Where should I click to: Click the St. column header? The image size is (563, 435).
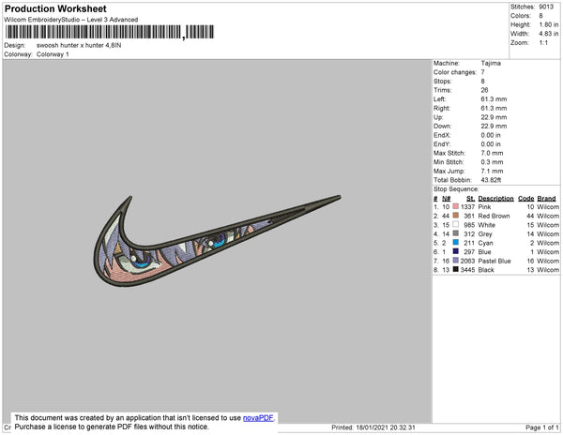pyautogui.click(x=470, y=199)
